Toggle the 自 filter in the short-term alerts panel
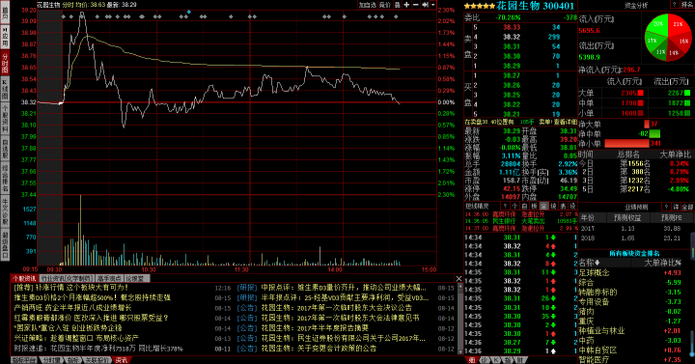This screenshot has width=695, height=364. point(524,207)
